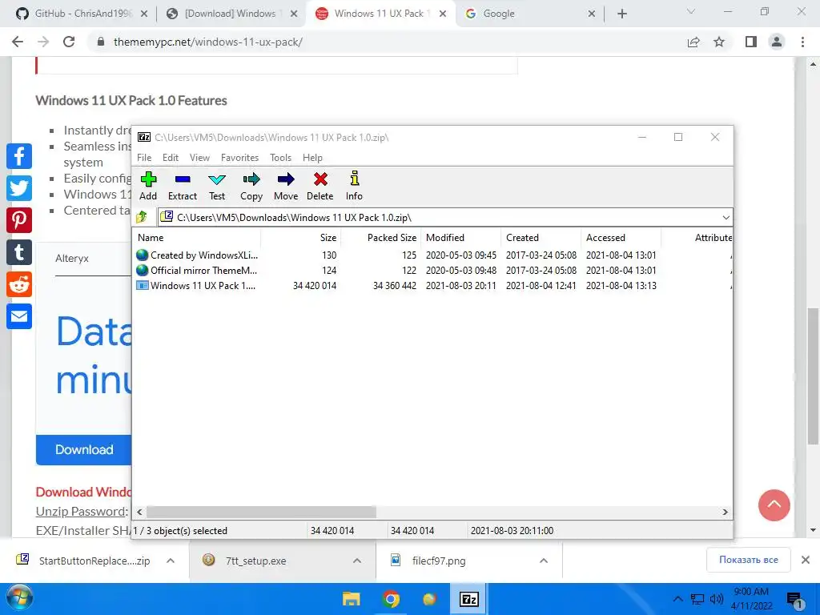Close the downloads bar

[806, 560]
